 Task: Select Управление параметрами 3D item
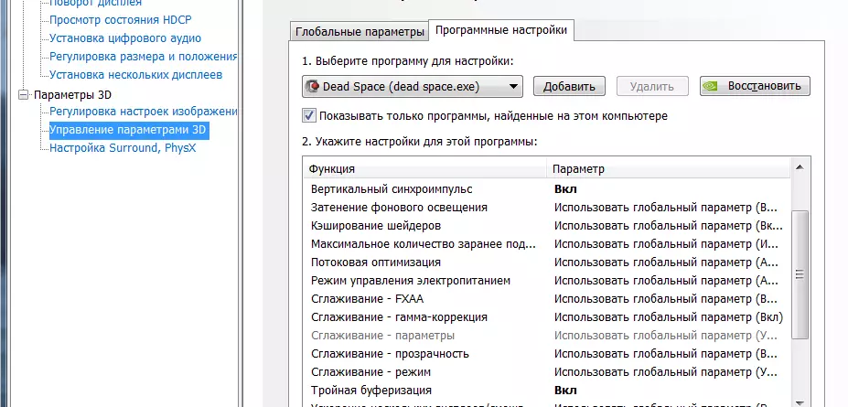(x=129, y=130)
